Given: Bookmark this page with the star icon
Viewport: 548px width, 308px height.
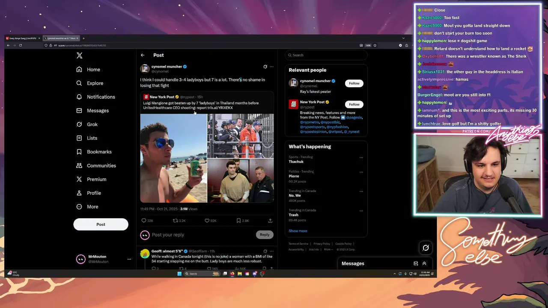Looking at the screenshot, I should 375,45.
